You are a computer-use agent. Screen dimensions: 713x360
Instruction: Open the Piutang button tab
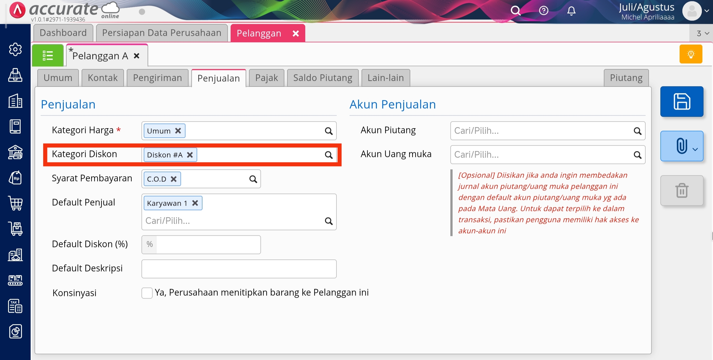point(626,78)
